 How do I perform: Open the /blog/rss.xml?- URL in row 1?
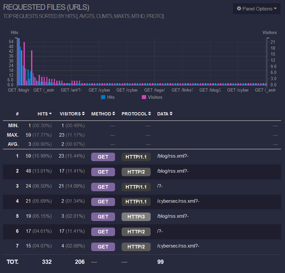click(172, 156)
